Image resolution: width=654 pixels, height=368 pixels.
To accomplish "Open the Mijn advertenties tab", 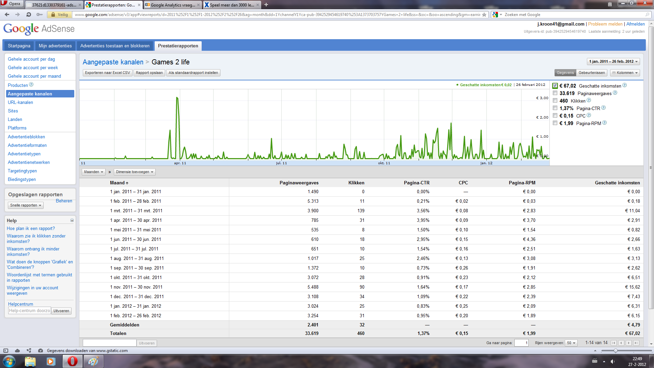I will pyautogui.click(x=55, y=46).
